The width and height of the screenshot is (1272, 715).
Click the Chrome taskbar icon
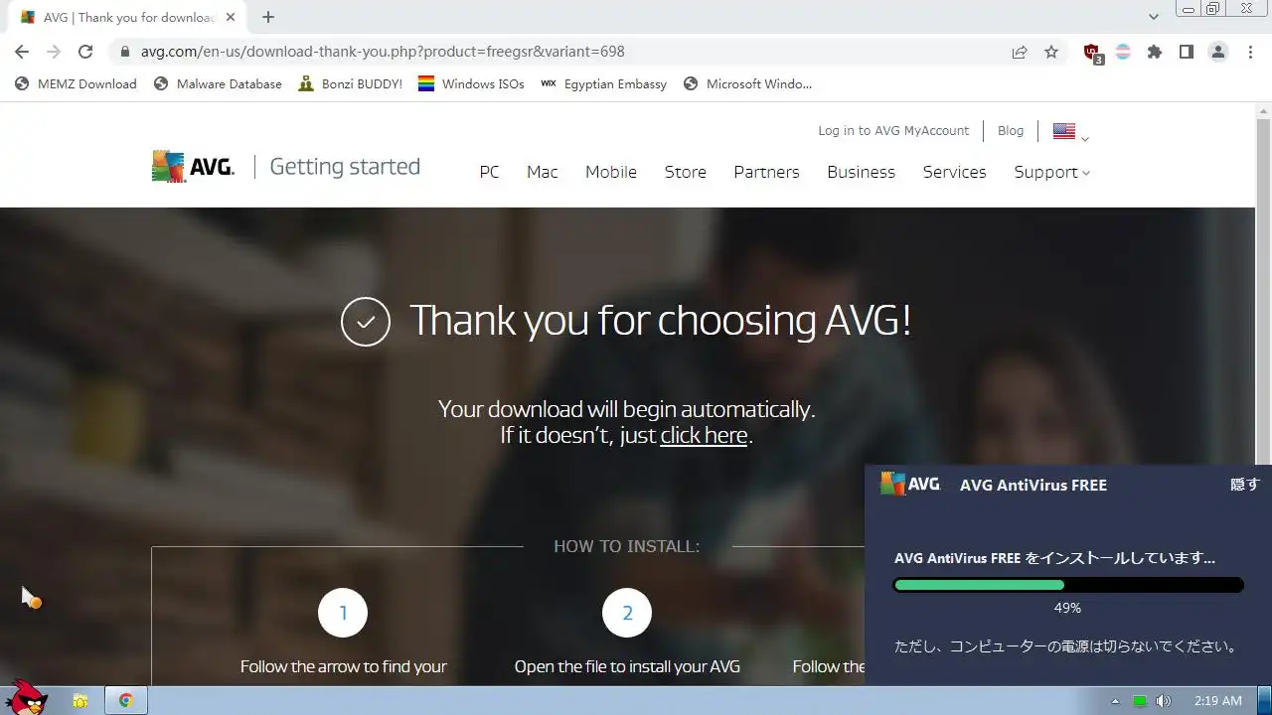(x=126, y=701)
